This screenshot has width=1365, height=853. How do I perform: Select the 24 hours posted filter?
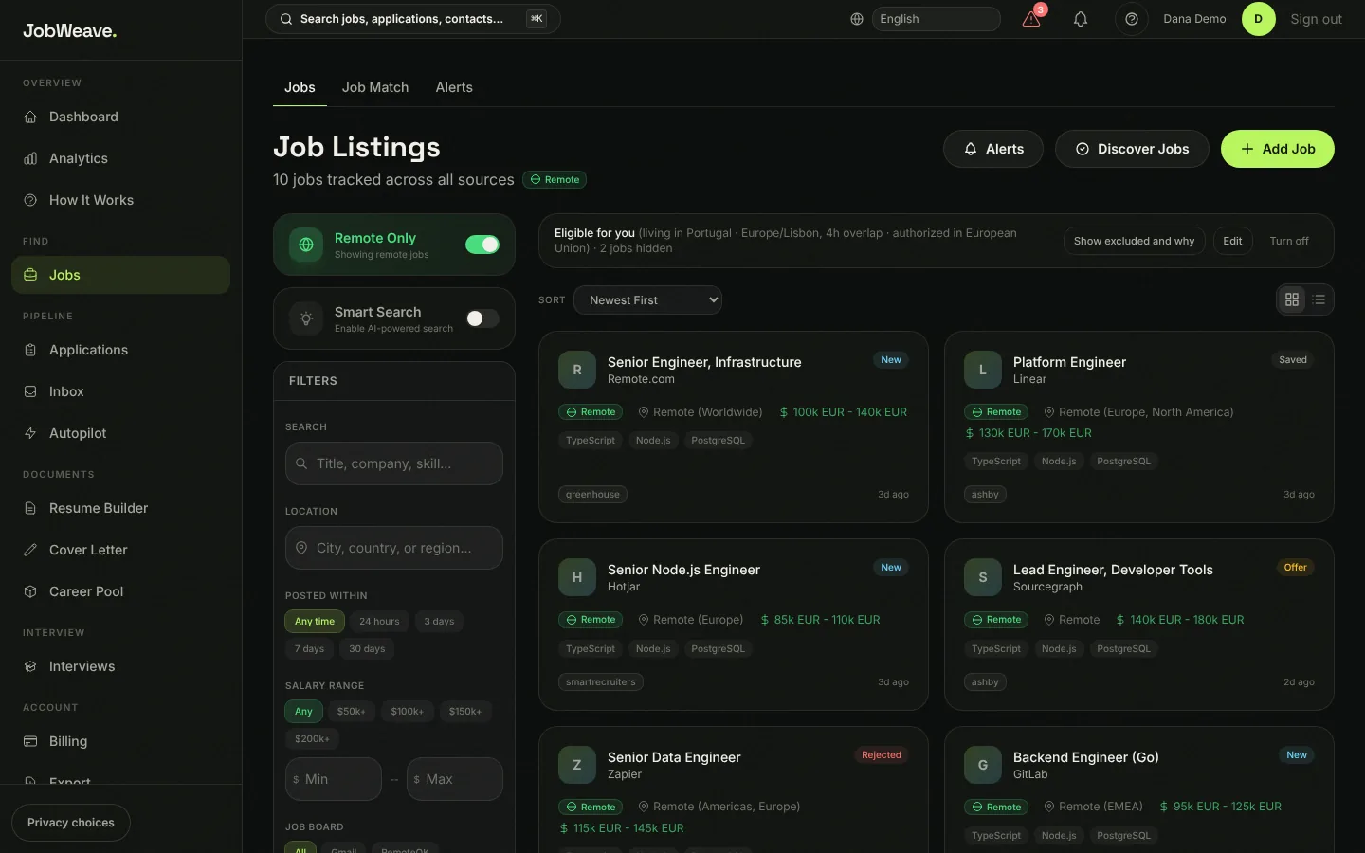tap(379, 622)
